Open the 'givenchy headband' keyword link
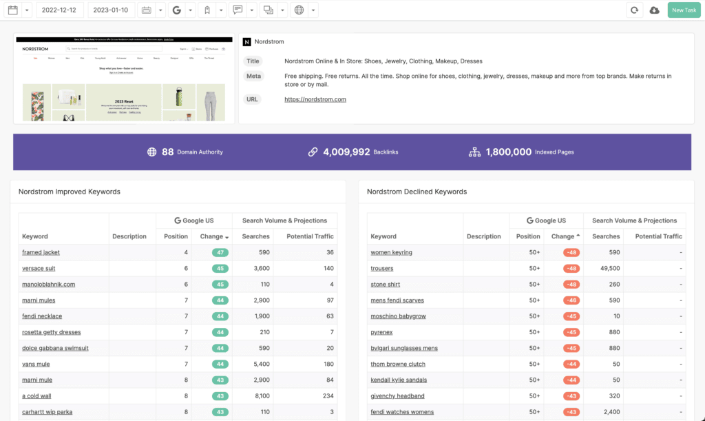Viewport: 705px width, 421px height. tap(397, 396)
